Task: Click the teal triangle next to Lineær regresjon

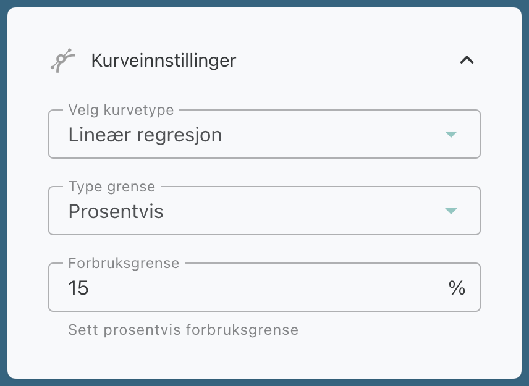Action: pyautogui.click(x=451, y=135)
